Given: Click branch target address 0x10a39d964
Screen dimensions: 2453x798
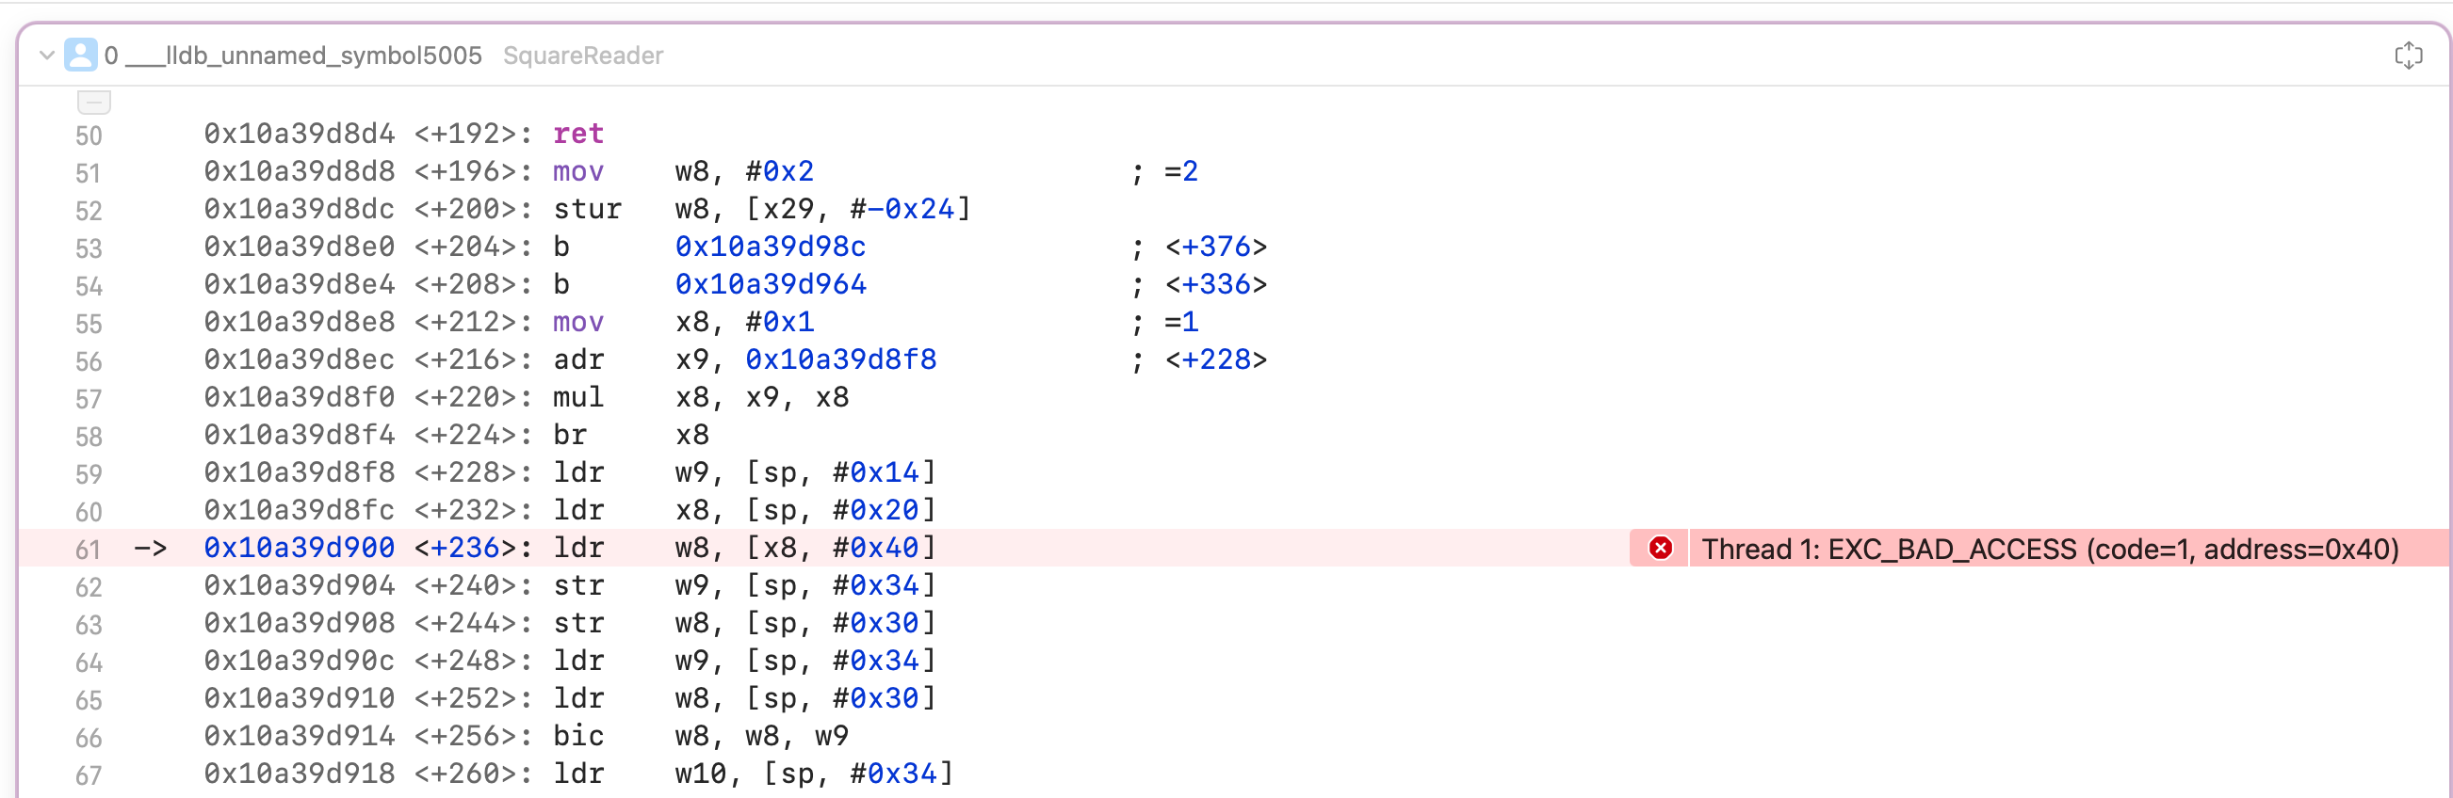Looking at the screenshot, I should [x=771, y=284].
